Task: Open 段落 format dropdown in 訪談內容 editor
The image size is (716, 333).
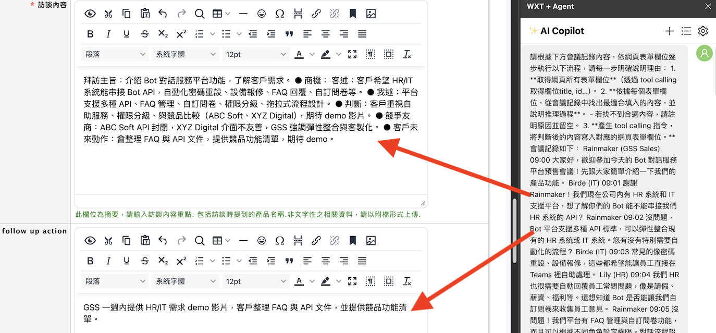Action: pos(115,54)
